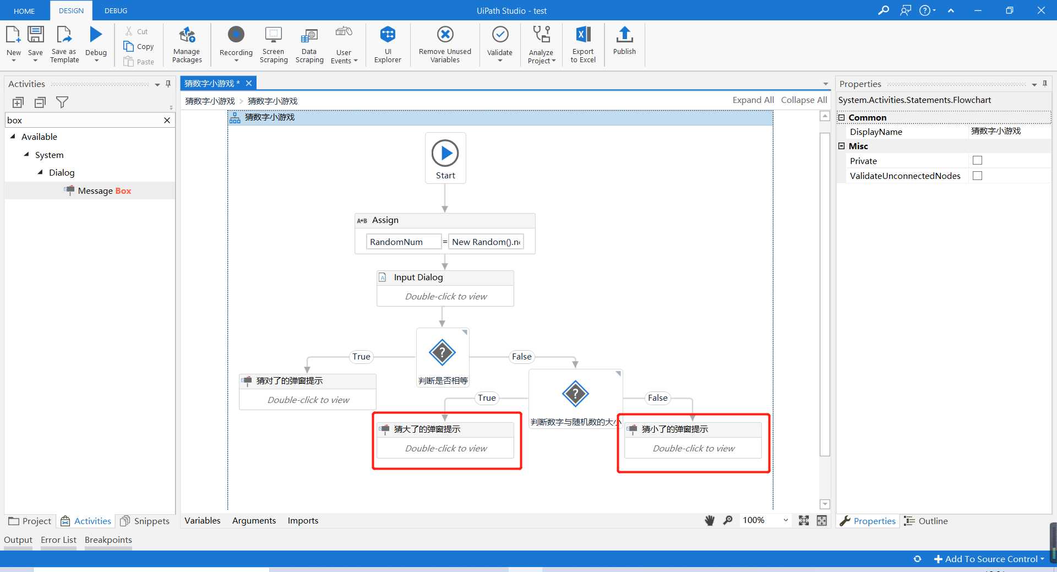Screen dimensions: 1057x572
Task: Open Screen Scraping tool
Action: coord(274,45)
